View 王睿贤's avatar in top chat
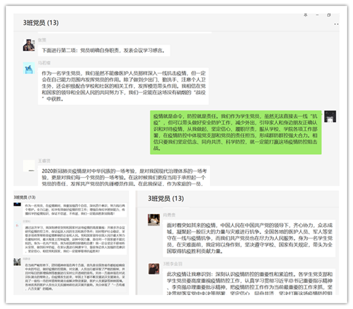Image resolution: width=353 pixels, height=309 pixels. 28,166
